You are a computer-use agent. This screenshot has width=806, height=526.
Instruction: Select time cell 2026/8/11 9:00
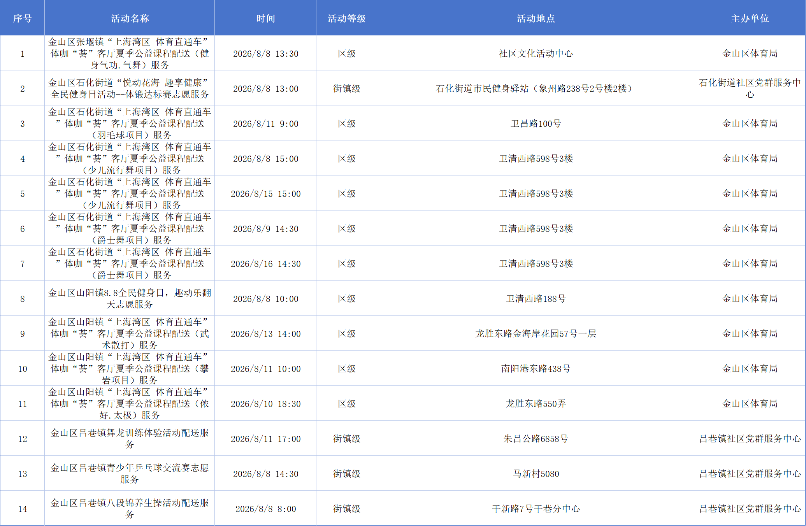(x=265, y=123)
